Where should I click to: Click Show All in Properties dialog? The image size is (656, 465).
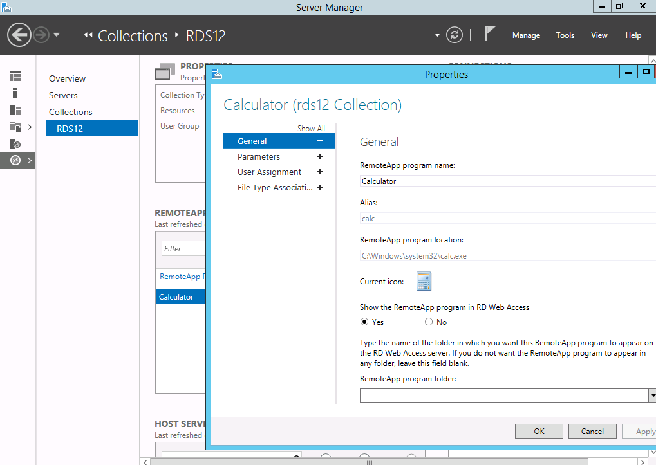tap(311, 129)
